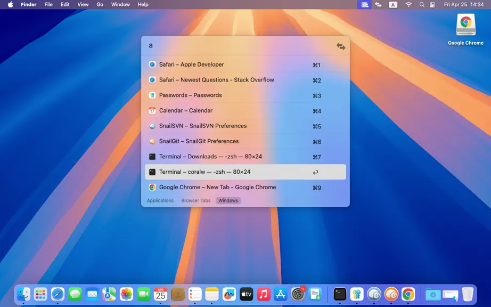Screen dimensions: 491x307
Task: Open the Apple menu
Action: (10, 4)
